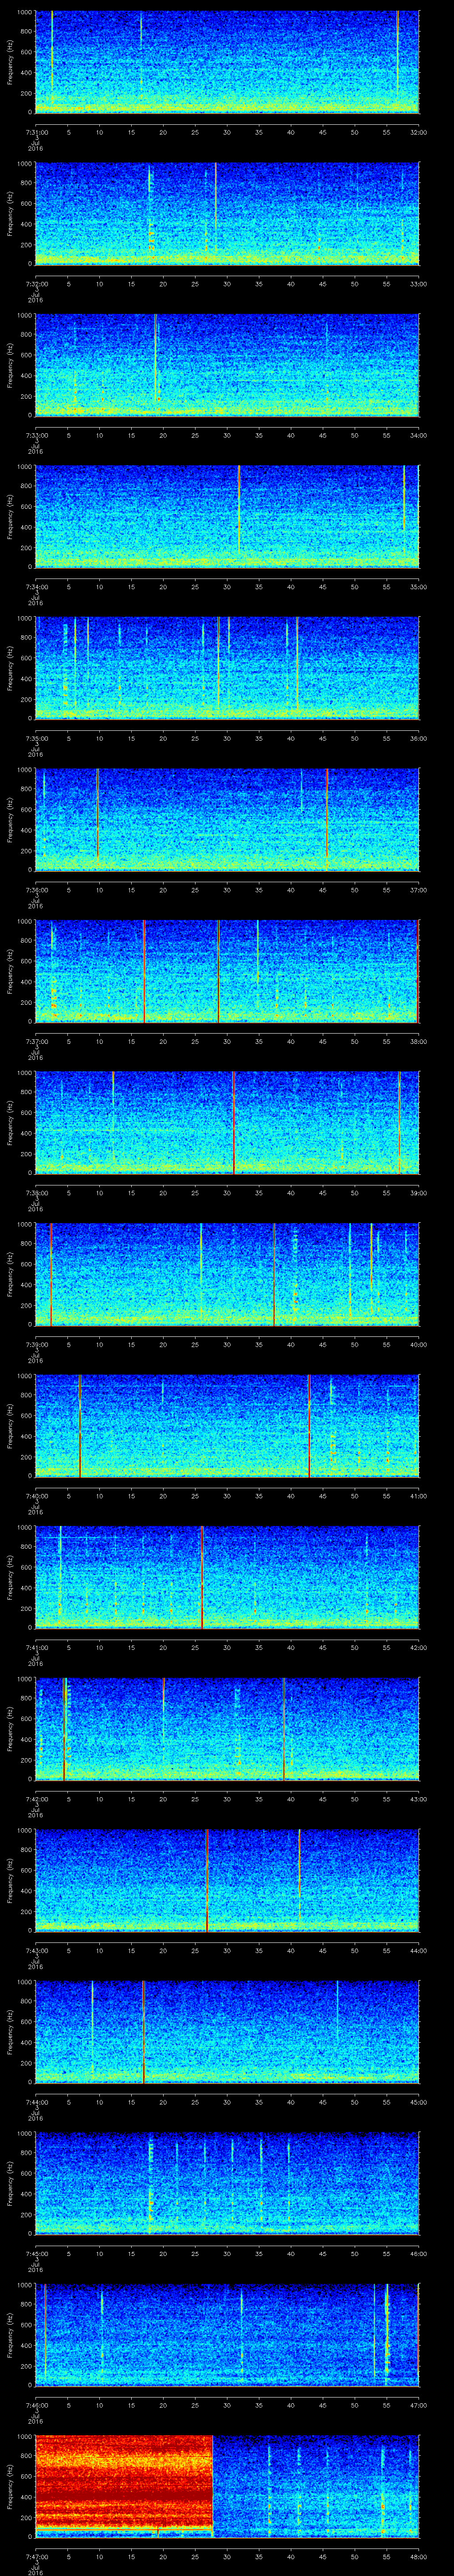454x2576 pixels.
Task: Click the 7:33:00 start time label
Action: point(36,435)
